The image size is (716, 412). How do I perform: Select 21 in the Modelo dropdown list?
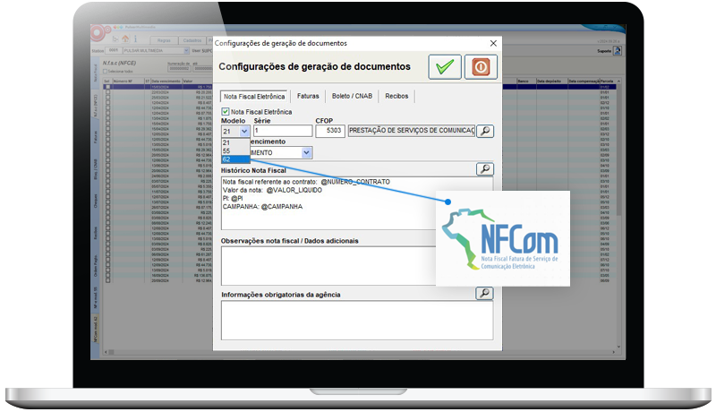pyautogui.click(x=235, y=142)
